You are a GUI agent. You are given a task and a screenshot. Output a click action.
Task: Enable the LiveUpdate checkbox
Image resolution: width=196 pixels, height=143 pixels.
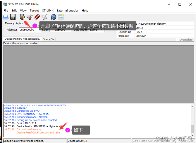pyautogui.click(x=177, y=39)
